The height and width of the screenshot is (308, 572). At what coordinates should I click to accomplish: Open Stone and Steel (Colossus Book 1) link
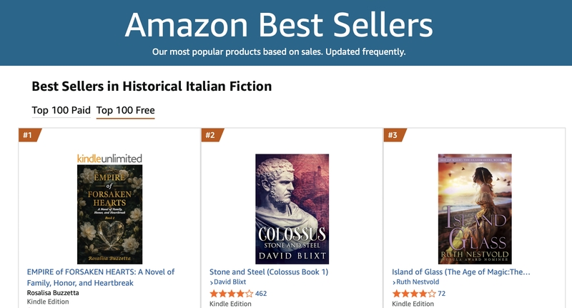coord(269,272)
